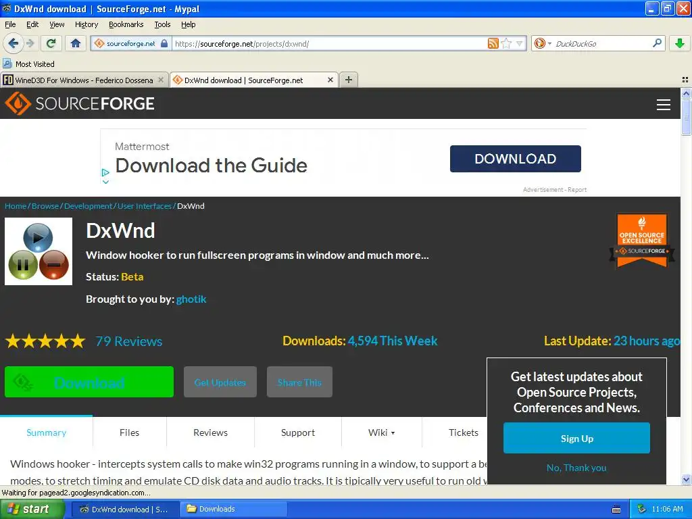Open the History menu
The width and height of the screenshot is (692, 519).
coord(86,24)
